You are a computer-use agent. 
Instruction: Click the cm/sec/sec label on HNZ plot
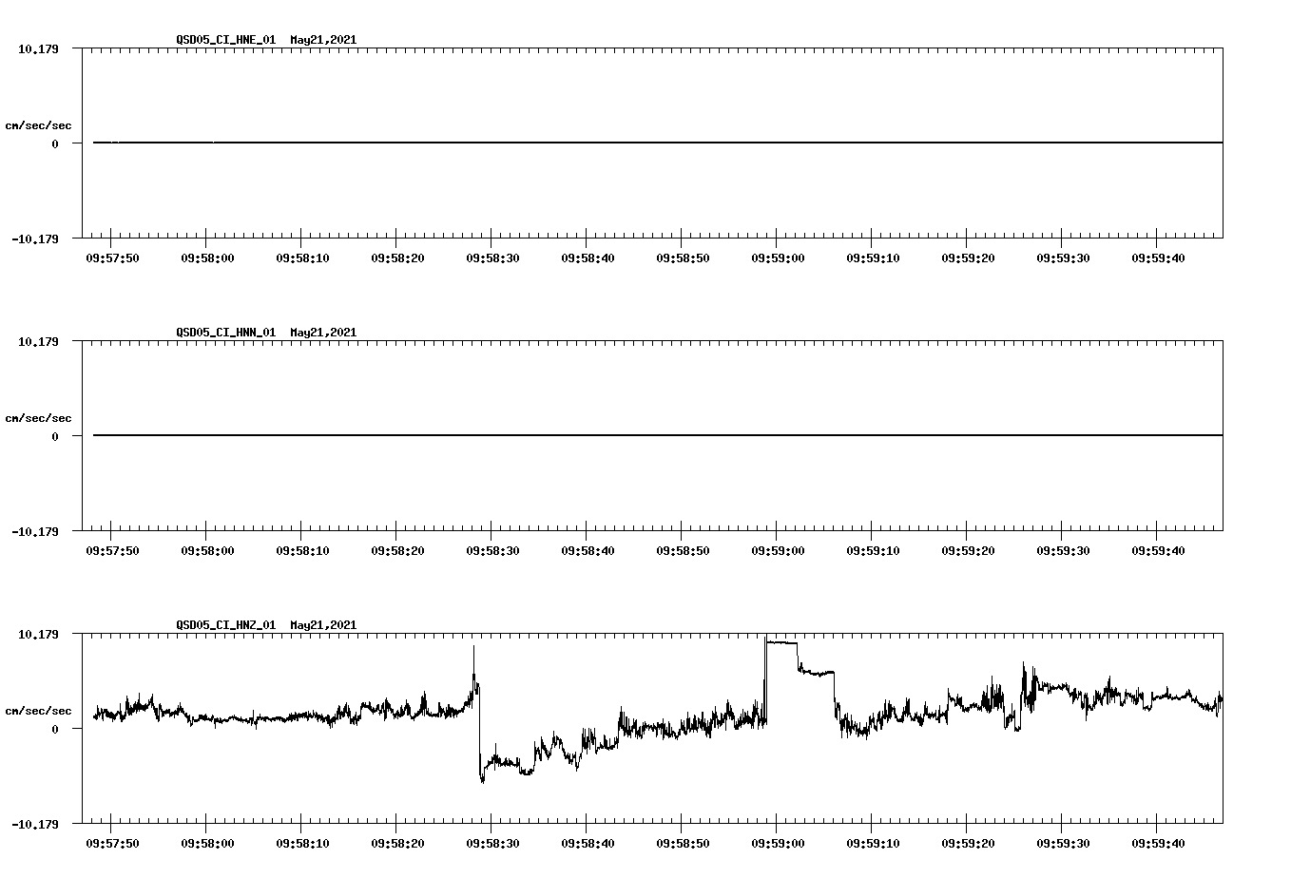point(39,709)
